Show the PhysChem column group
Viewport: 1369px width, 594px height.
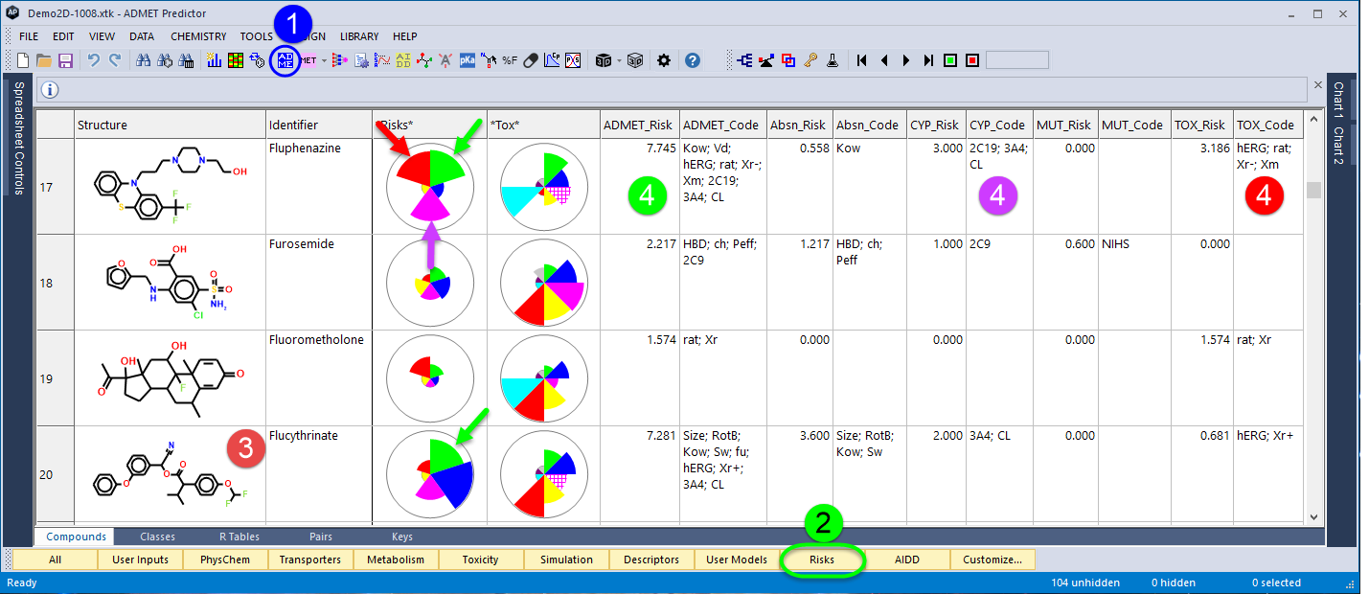point(225,560)
